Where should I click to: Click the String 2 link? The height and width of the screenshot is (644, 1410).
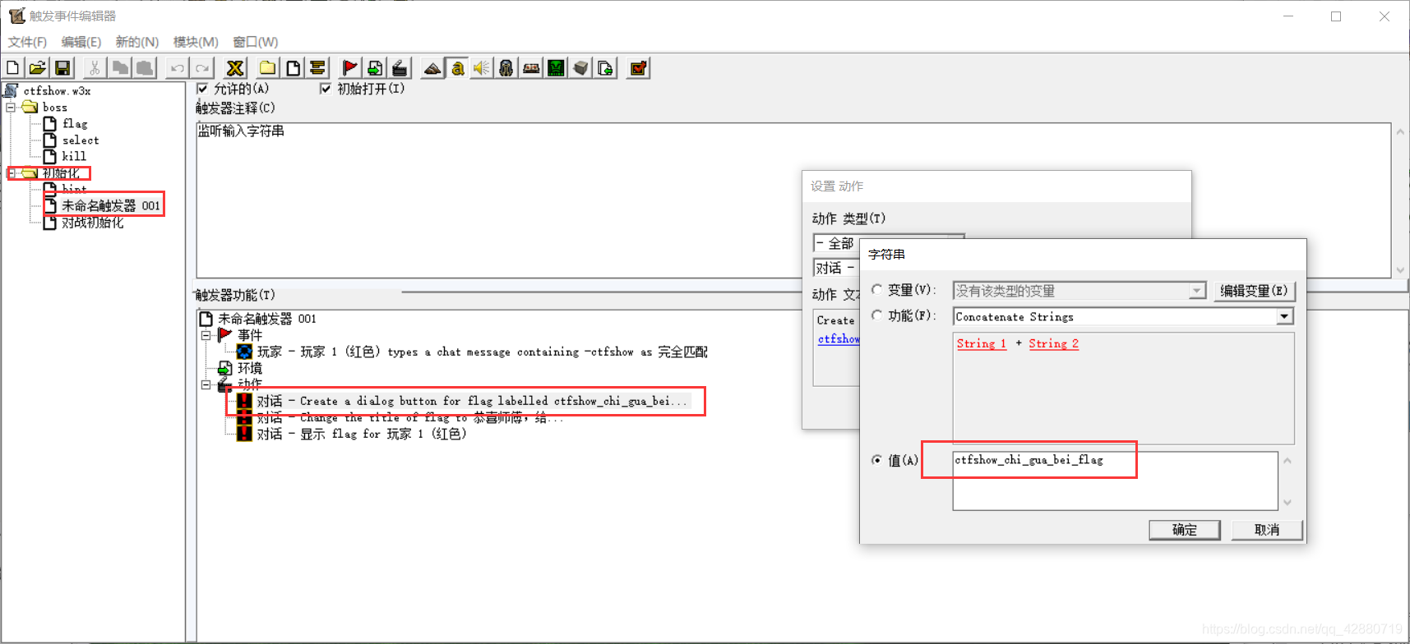click(1053, 343)
